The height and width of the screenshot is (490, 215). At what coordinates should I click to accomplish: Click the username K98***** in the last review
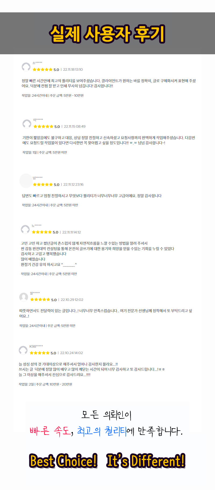[x=36, y=346]
